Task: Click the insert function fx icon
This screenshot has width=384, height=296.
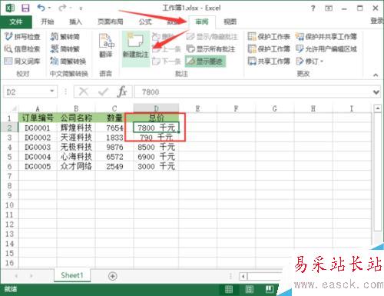Action: (122, 91)
